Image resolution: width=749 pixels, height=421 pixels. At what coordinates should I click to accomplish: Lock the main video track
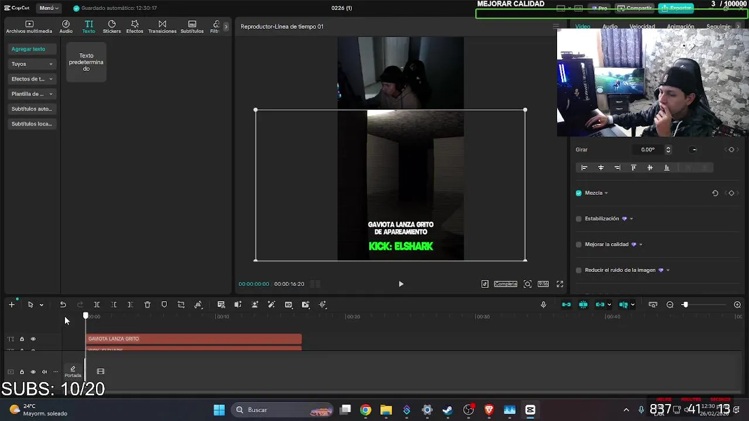pos(22,372)
